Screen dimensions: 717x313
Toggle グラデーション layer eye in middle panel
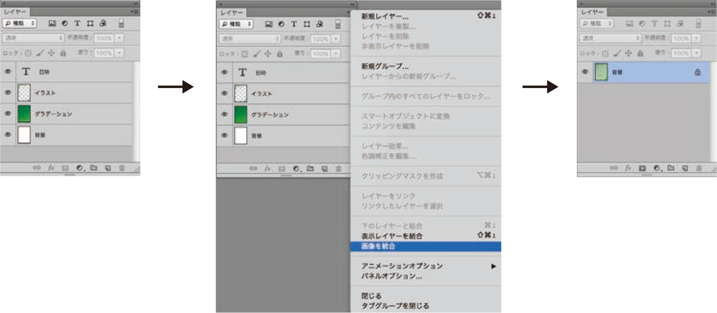[x=224, y=115]
